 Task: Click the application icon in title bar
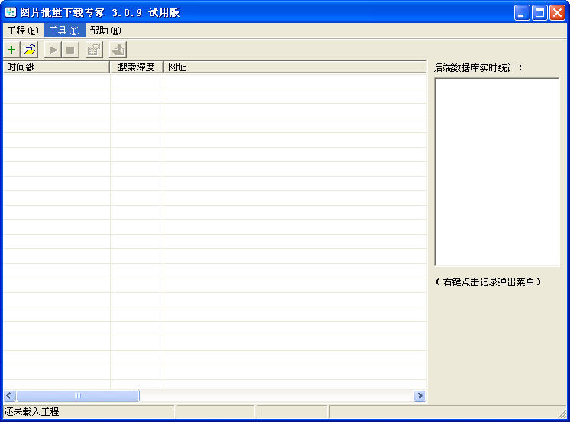coord(10,12)
